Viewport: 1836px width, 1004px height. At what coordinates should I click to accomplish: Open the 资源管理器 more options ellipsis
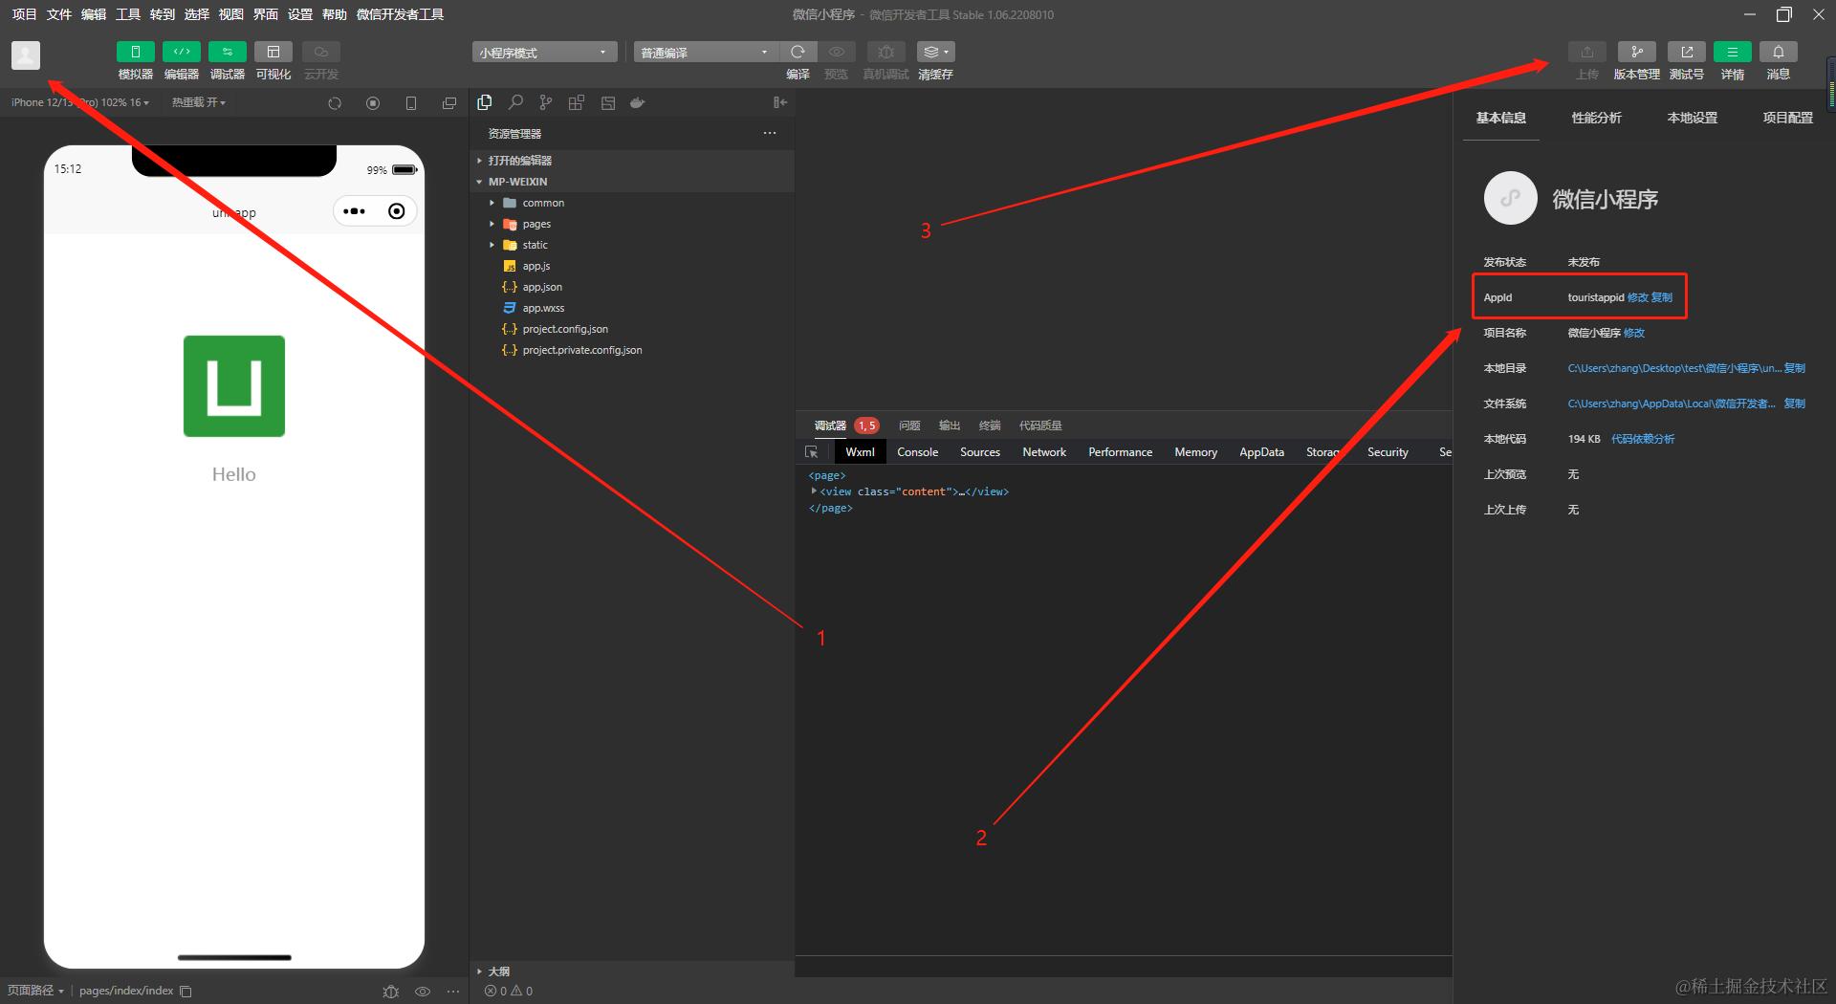click(x=770, y=133)
